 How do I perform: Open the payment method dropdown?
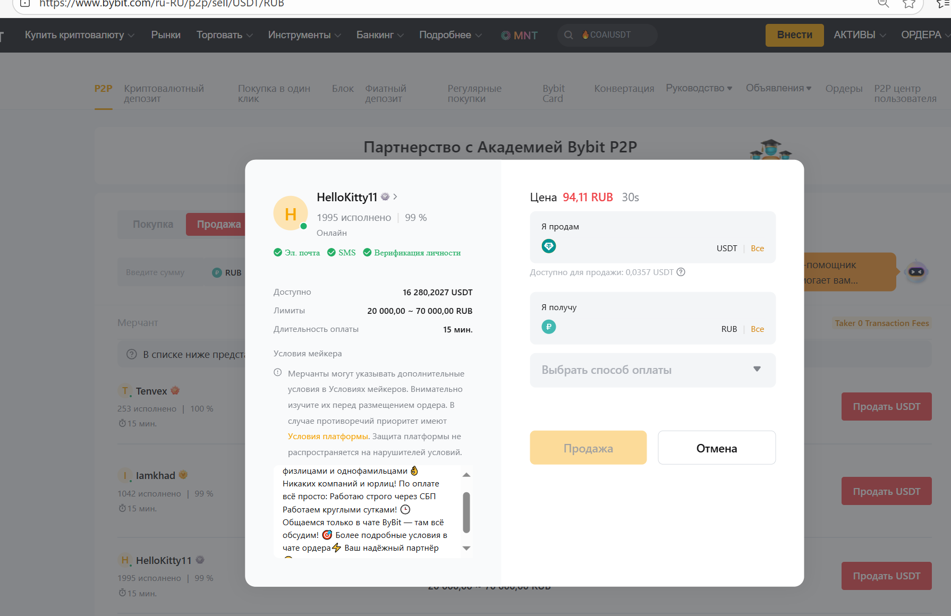pyautogui.click(x=653, y=370)
